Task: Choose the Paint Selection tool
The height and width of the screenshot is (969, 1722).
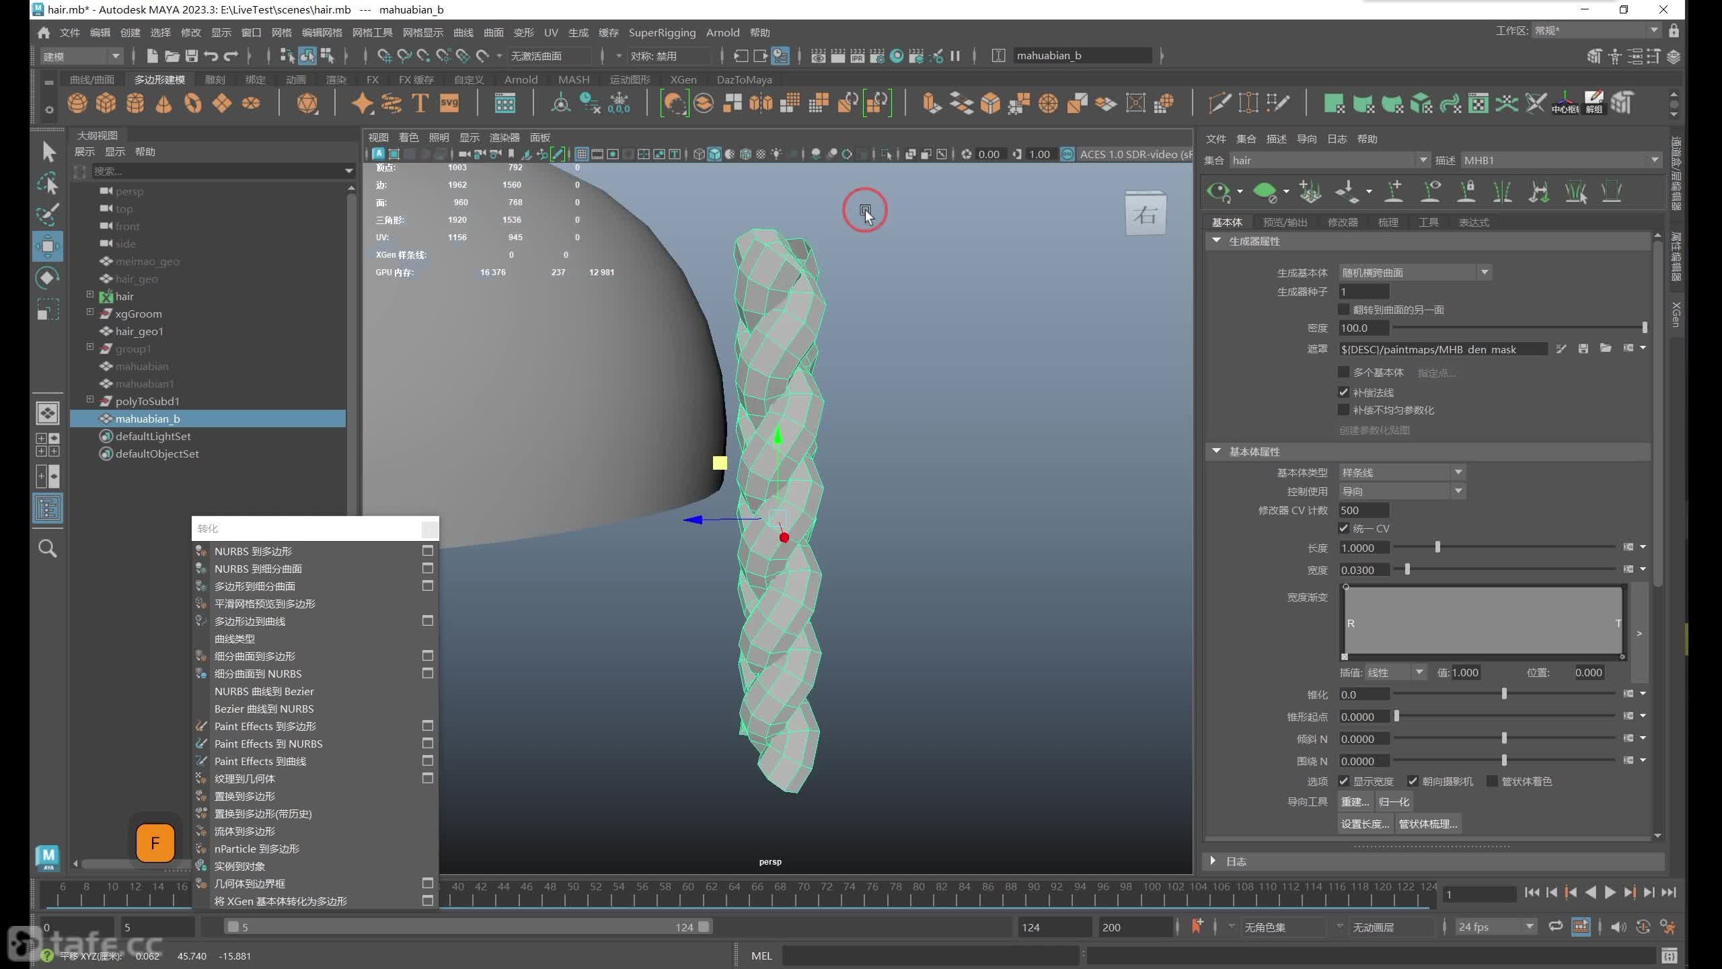Action: 48,214
